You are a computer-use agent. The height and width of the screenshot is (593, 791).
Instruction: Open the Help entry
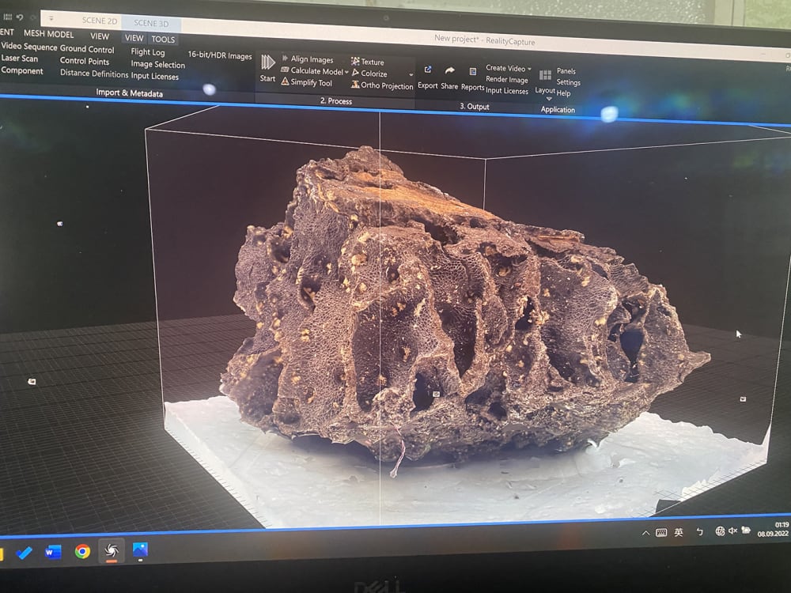pos(563,93)
